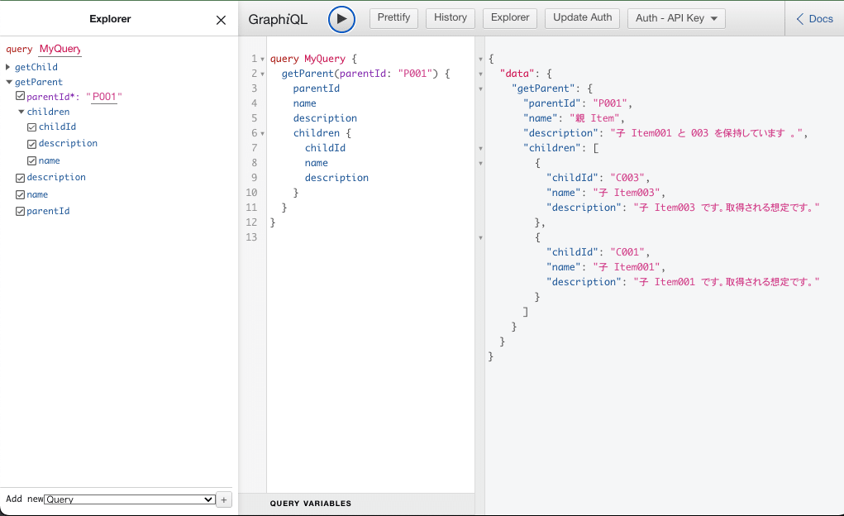
Task: Edit the "P001" argument value in Explorer
Action: (x=104, y=97)
